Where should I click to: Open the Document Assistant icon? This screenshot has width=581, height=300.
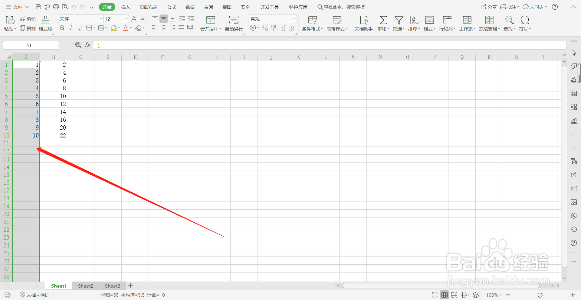pyautogui.click(x=364, y=20)
